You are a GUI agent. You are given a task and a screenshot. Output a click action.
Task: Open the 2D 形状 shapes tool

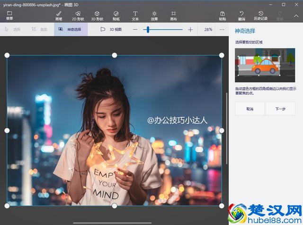[x=78, y=16]
